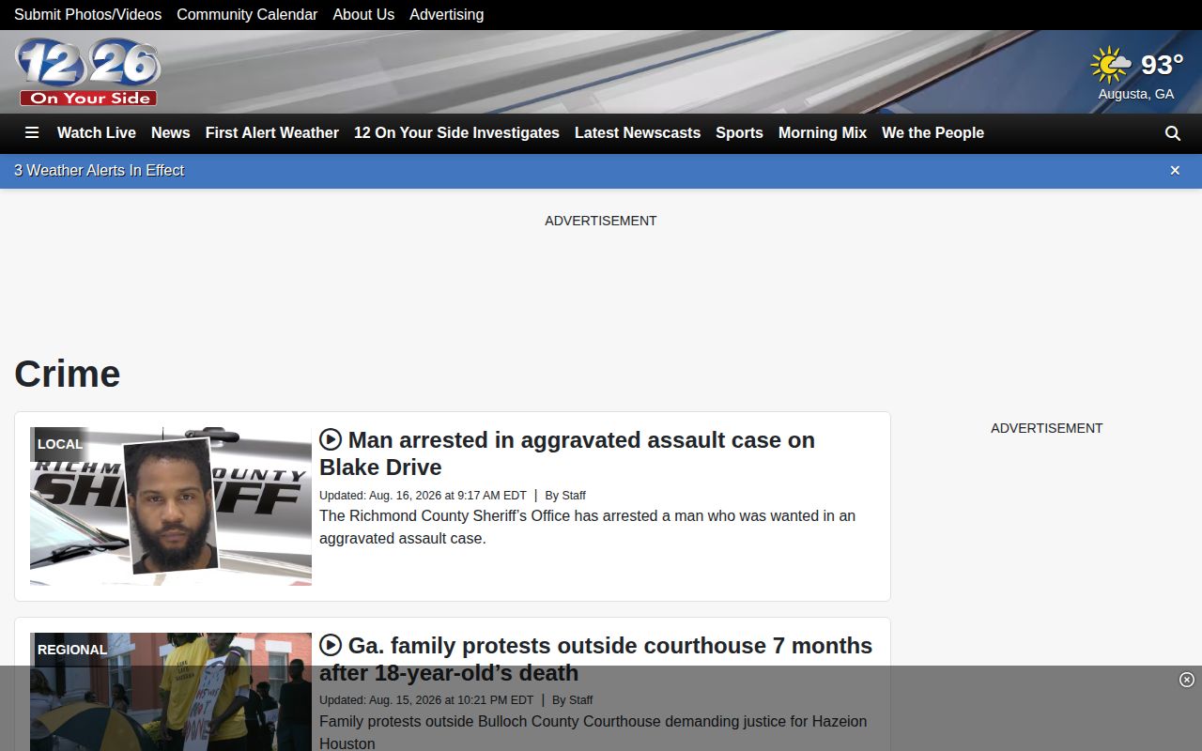Click the 12 26 On Your Side logo

point(88,72)
